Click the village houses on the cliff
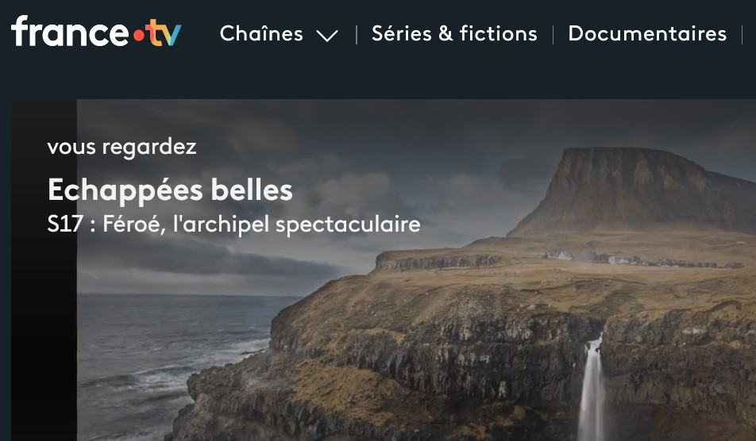Screen dimensions: 756x441 [642, 259]
